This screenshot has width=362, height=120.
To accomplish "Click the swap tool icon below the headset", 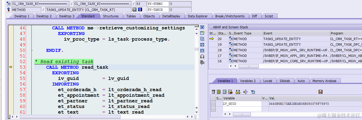I will tap(202, 62).
